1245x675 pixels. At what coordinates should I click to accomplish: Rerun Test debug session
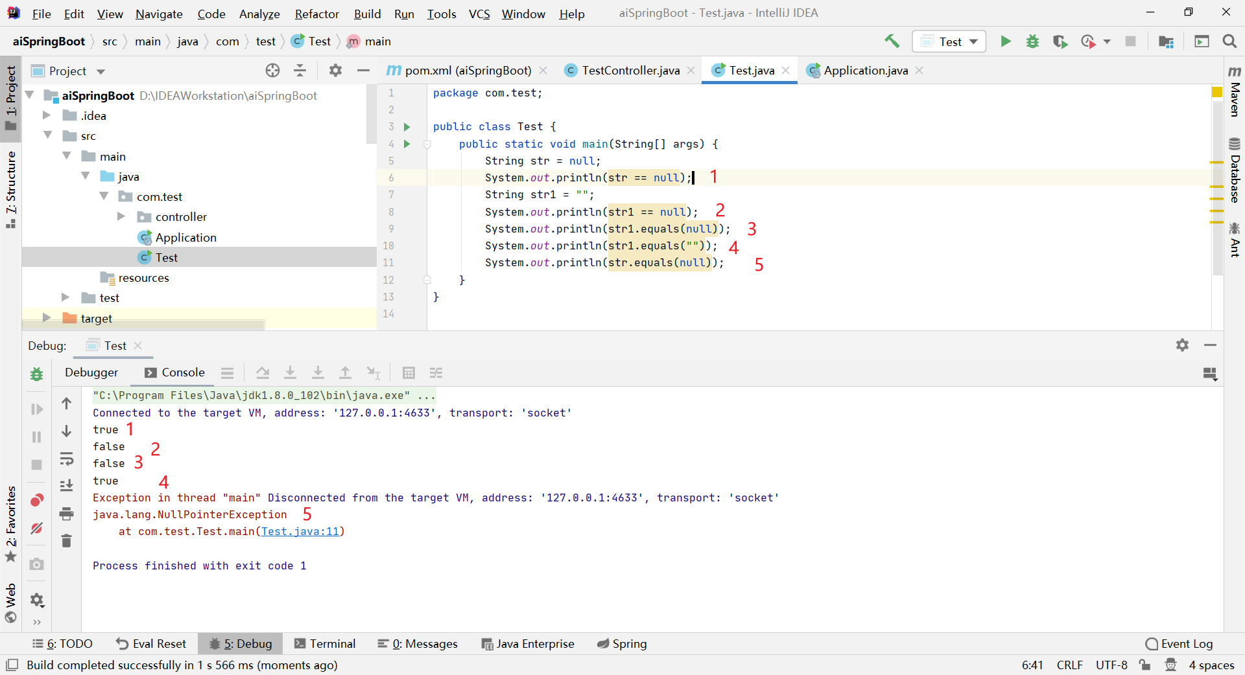click(37, 374)
